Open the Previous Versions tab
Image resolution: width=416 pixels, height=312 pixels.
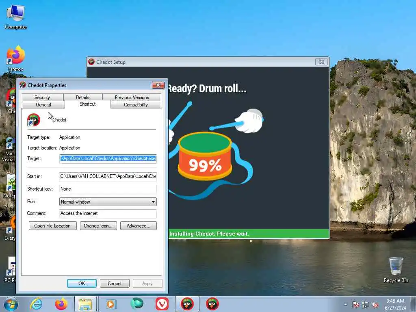[132, 97]
